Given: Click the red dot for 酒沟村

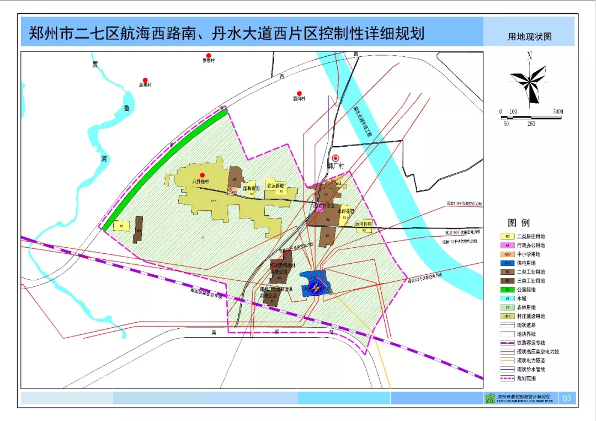Looking at the screenshot, I should click(299, 93).
